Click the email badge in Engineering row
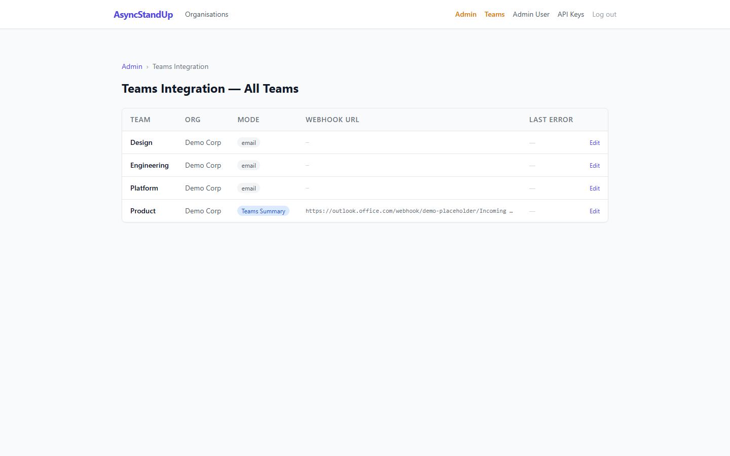The height and width of the screenshot is (456, 730). coord(248,166)
